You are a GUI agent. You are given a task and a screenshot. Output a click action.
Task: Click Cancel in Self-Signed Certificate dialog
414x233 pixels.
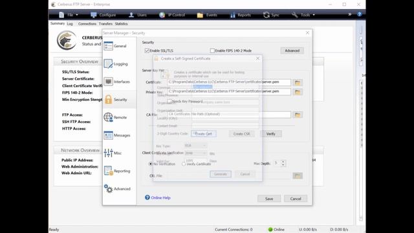click(245, 174)
